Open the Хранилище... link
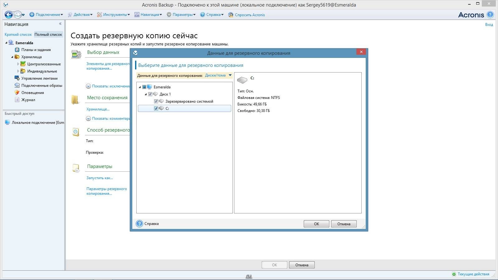This screenshot has height=280, width=498. point(98,109)
